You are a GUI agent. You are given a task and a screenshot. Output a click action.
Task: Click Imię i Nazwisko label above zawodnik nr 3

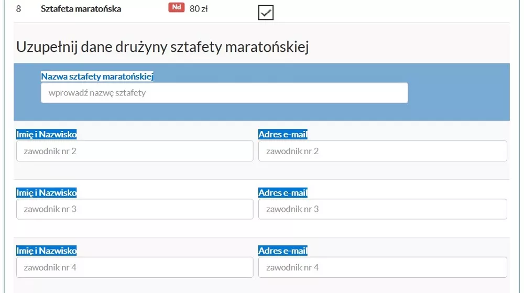(47, 193)
